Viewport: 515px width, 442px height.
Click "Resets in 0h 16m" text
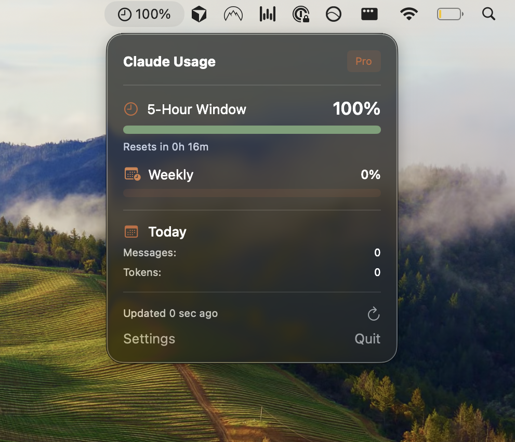[x=166, y=147]
